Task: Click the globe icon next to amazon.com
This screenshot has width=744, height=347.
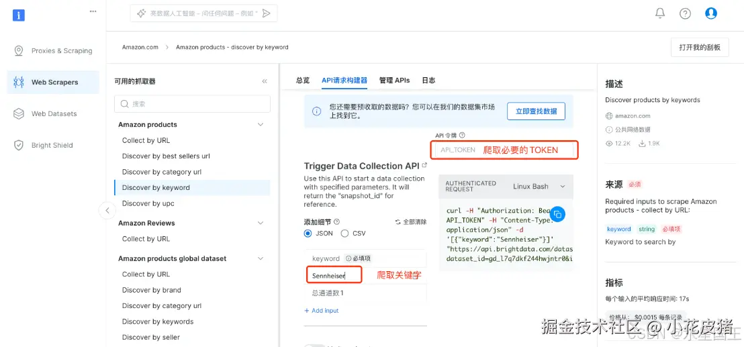Action: pos(609,115)
